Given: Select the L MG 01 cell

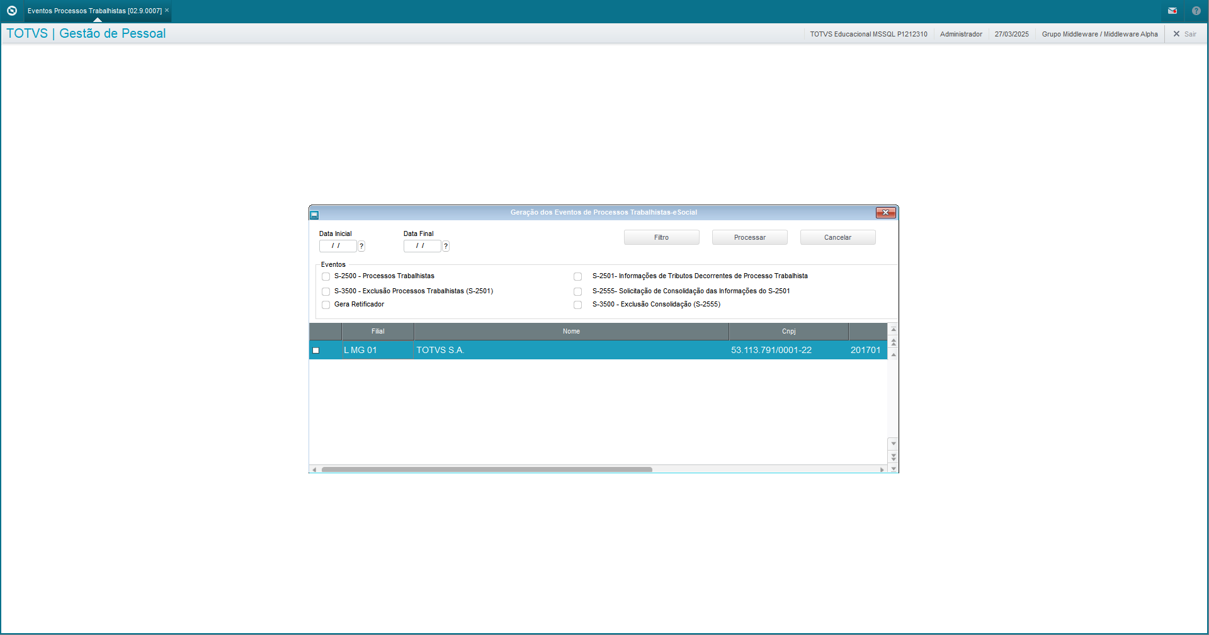Looking at the screenshot, I should click(x=378, y=350).
